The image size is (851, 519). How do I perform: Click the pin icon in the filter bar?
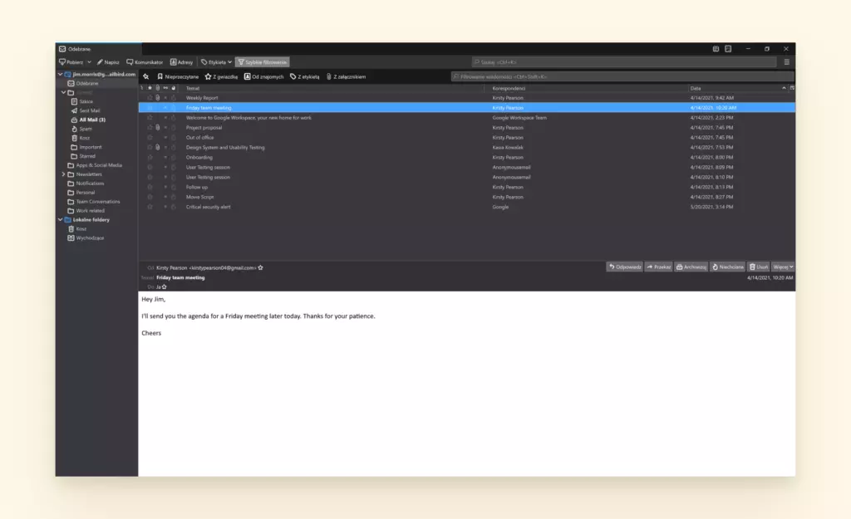145,76
